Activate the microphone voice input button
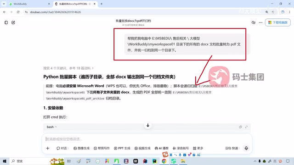The image size is (294, 165). pyautogui.click(x=246, y=148)
